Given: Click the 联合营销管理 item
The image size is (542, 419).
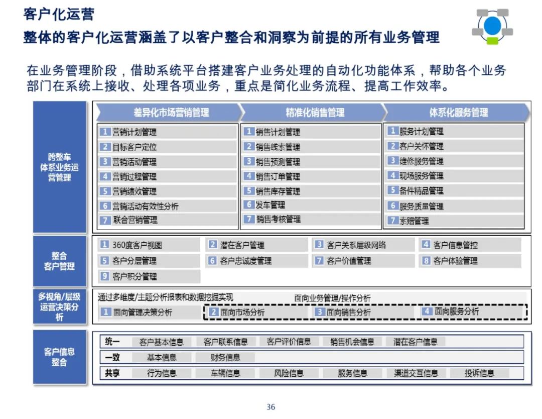Looking at the screenshot, I should pos(168,220).
